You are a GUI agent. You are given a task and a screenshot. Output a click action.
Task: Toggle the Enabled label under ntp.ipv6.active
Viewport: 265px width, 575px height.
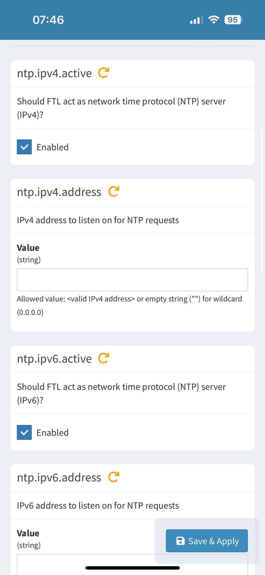[53, 432]
